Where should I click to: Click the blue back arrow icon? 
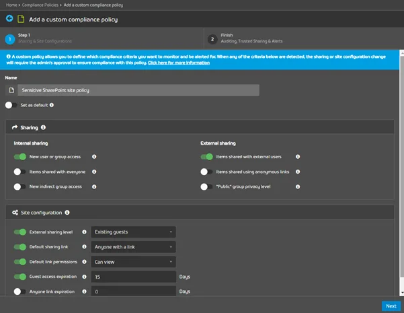point(9,19)
